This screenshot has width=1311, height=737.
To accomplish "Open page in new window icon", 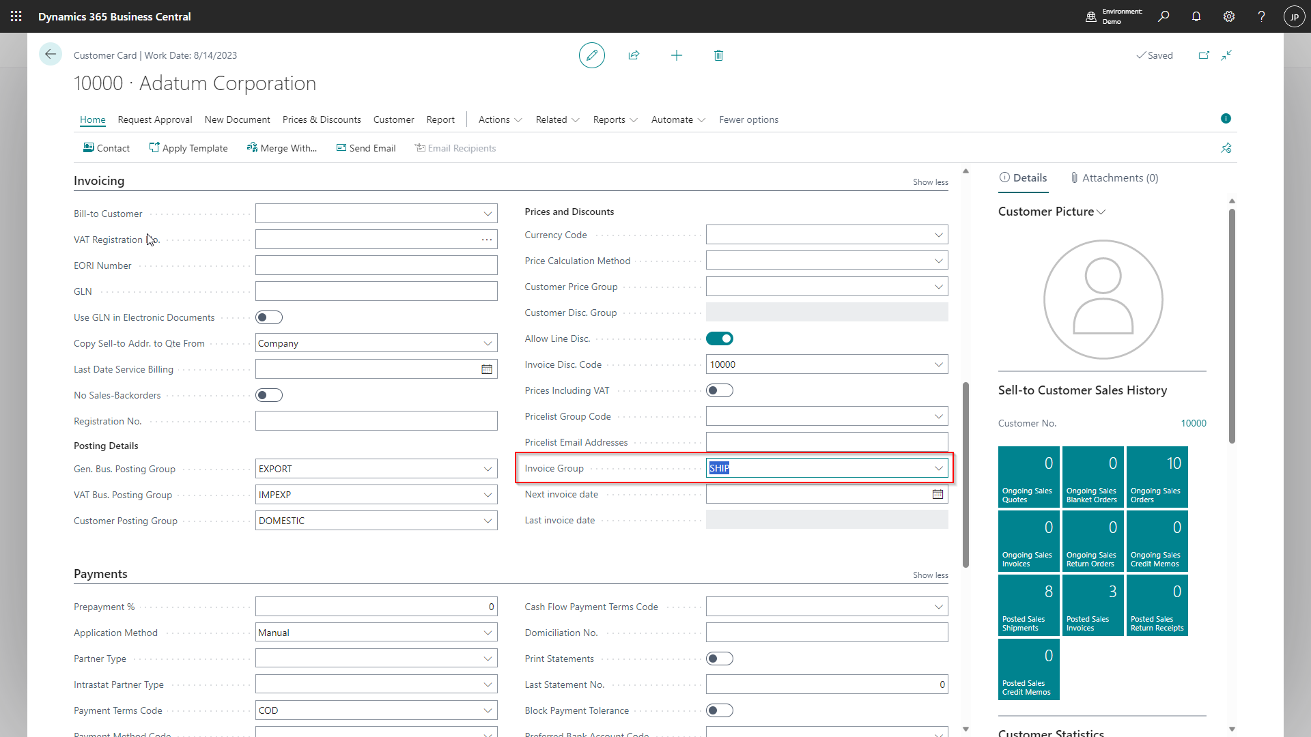I will pyautogui.click(x=1204, y=55).
